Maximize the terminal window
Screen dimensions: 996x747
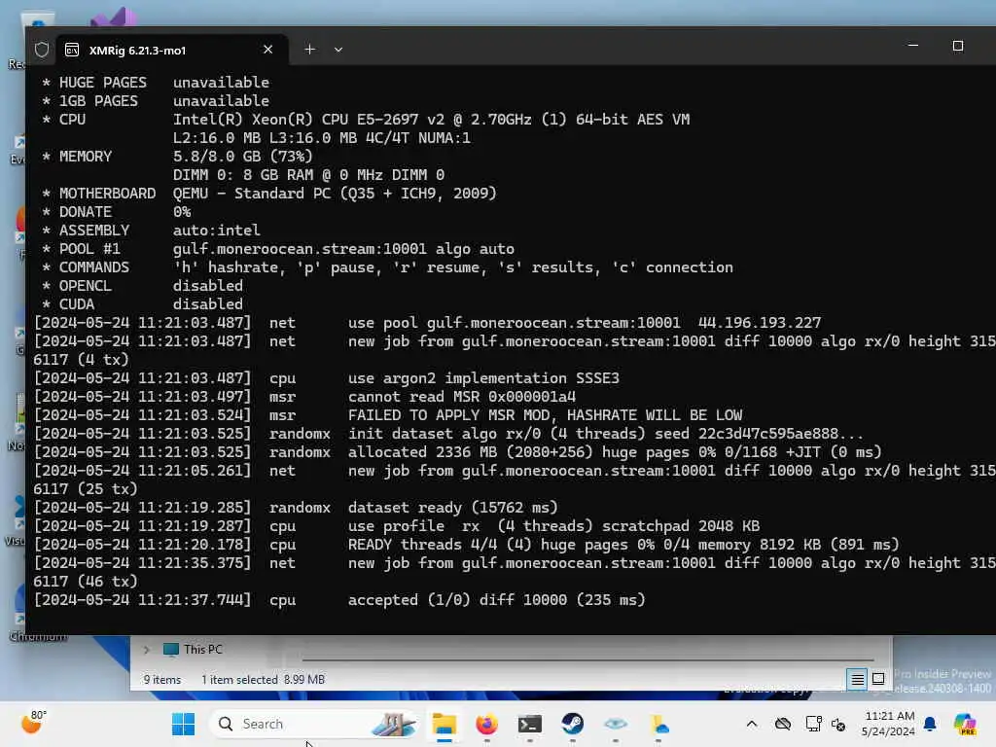(x=958, y=46)
